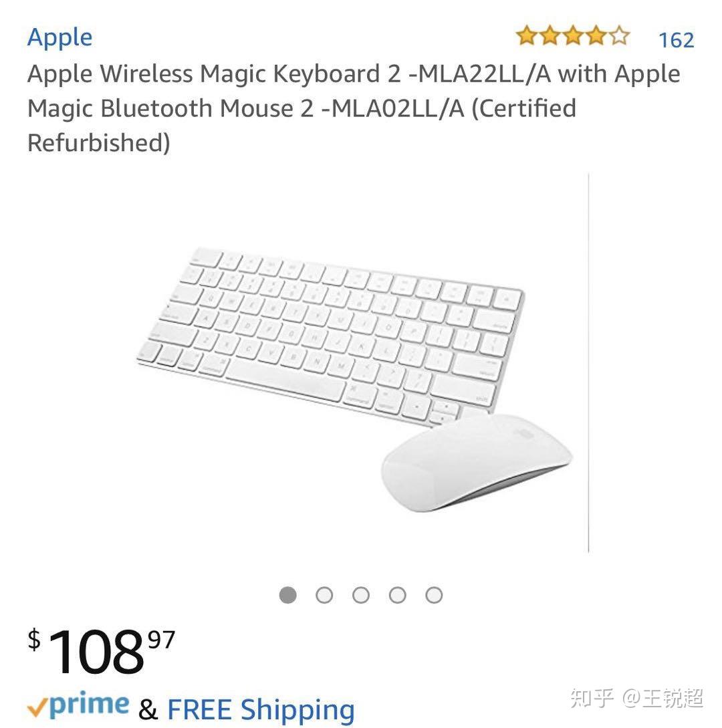Open the 162 customer reviews count
Viewport: 722px width, 728px height.
pos(677,40)
